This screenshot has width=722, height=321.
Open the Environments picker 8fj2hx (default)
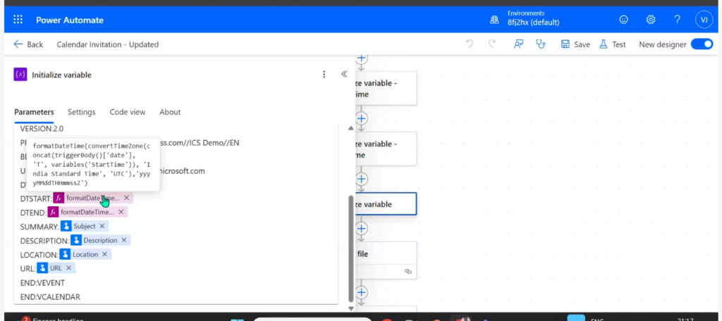tap(525, 18)
